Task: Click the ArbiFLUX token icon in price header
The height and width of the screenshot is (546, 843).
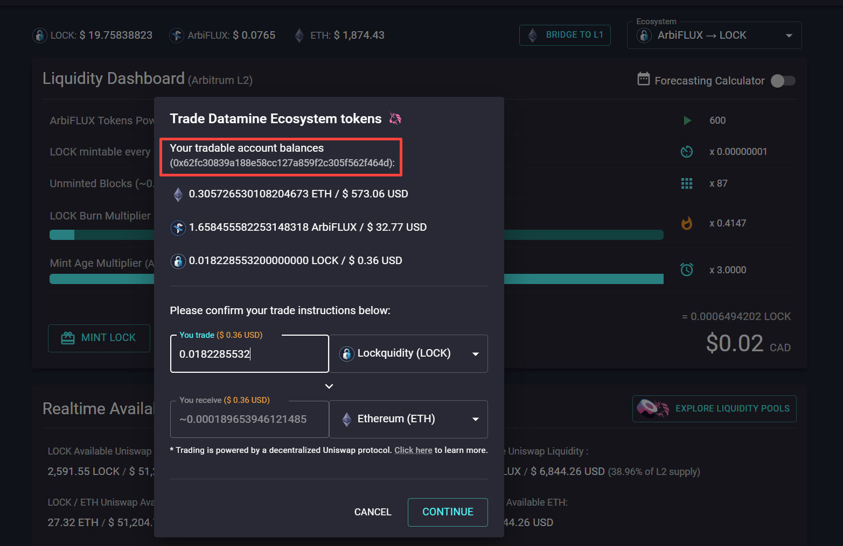Action: click(177, 36)
